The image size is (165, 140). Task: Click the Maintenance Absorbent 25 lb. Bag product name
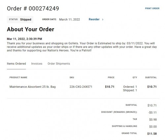[33, 87]
